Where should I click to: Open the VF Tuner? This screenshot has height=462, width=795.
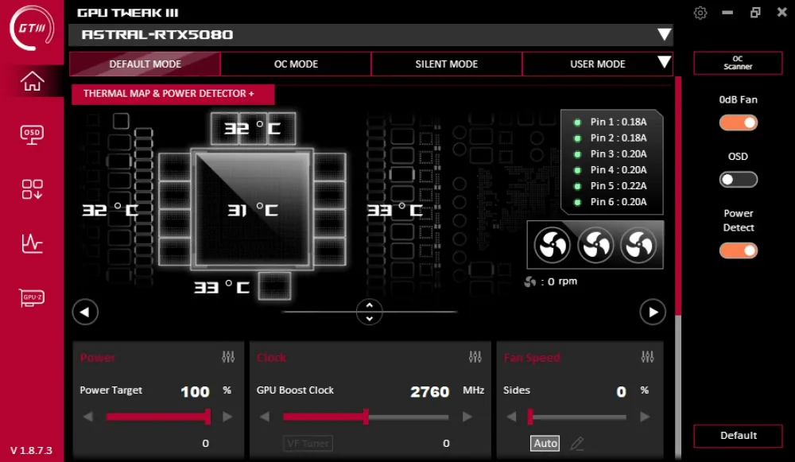308,443
